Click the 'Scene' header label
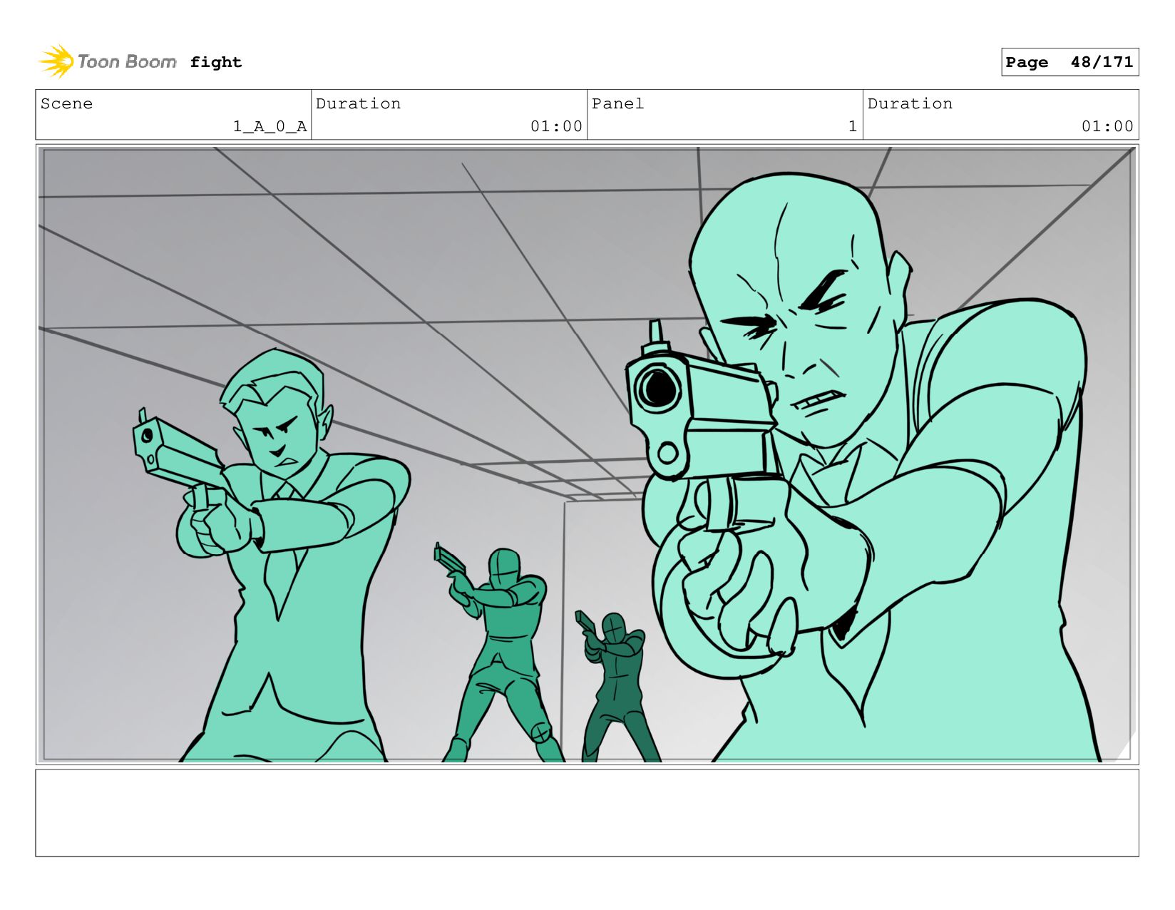 pos(66,103)
